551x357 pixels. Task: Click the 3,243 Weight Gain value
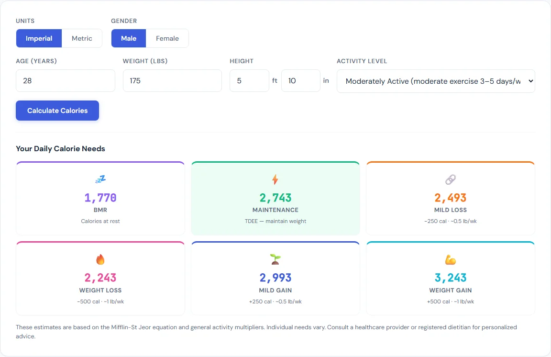(x=450, y=278)
